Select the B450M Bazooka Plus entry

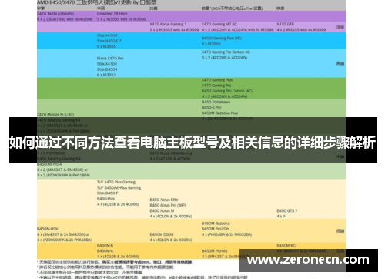pyautogui.click(x=219, y=113)
